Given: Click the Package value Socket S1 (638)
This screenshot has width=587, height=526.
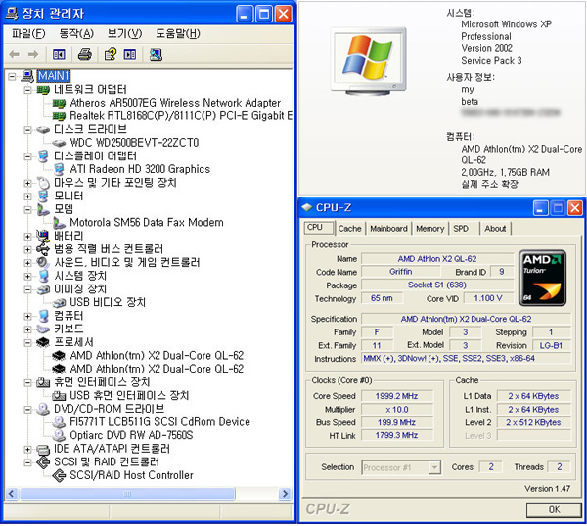Looking at the screenshot, I should [x=437, y=285].
